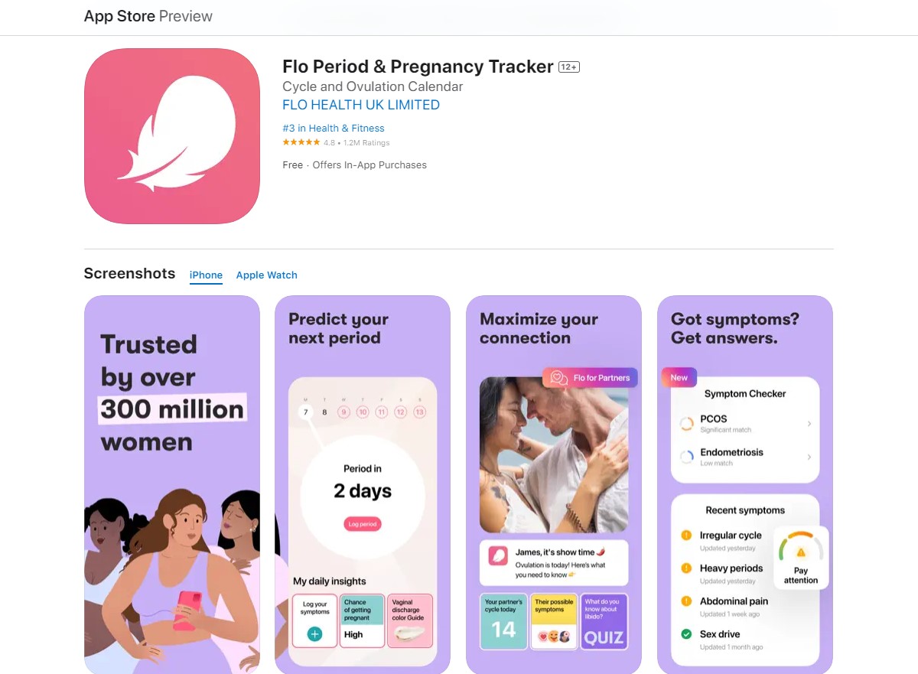Viewport: 918px width, 674px height.
Task: Expand the PCOS chevron arrow
Action: 809,424
